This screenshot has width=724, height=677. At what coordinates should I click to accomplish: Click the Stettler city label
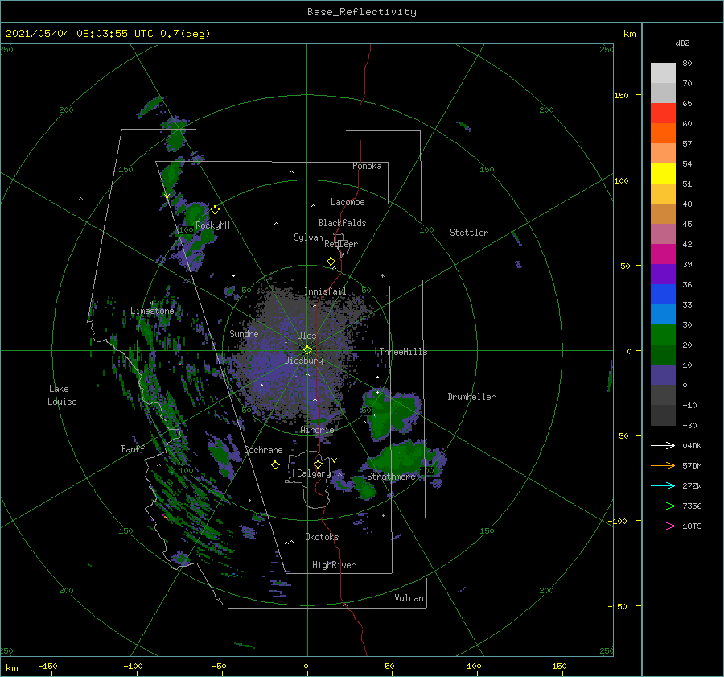[x=469, y=233]
